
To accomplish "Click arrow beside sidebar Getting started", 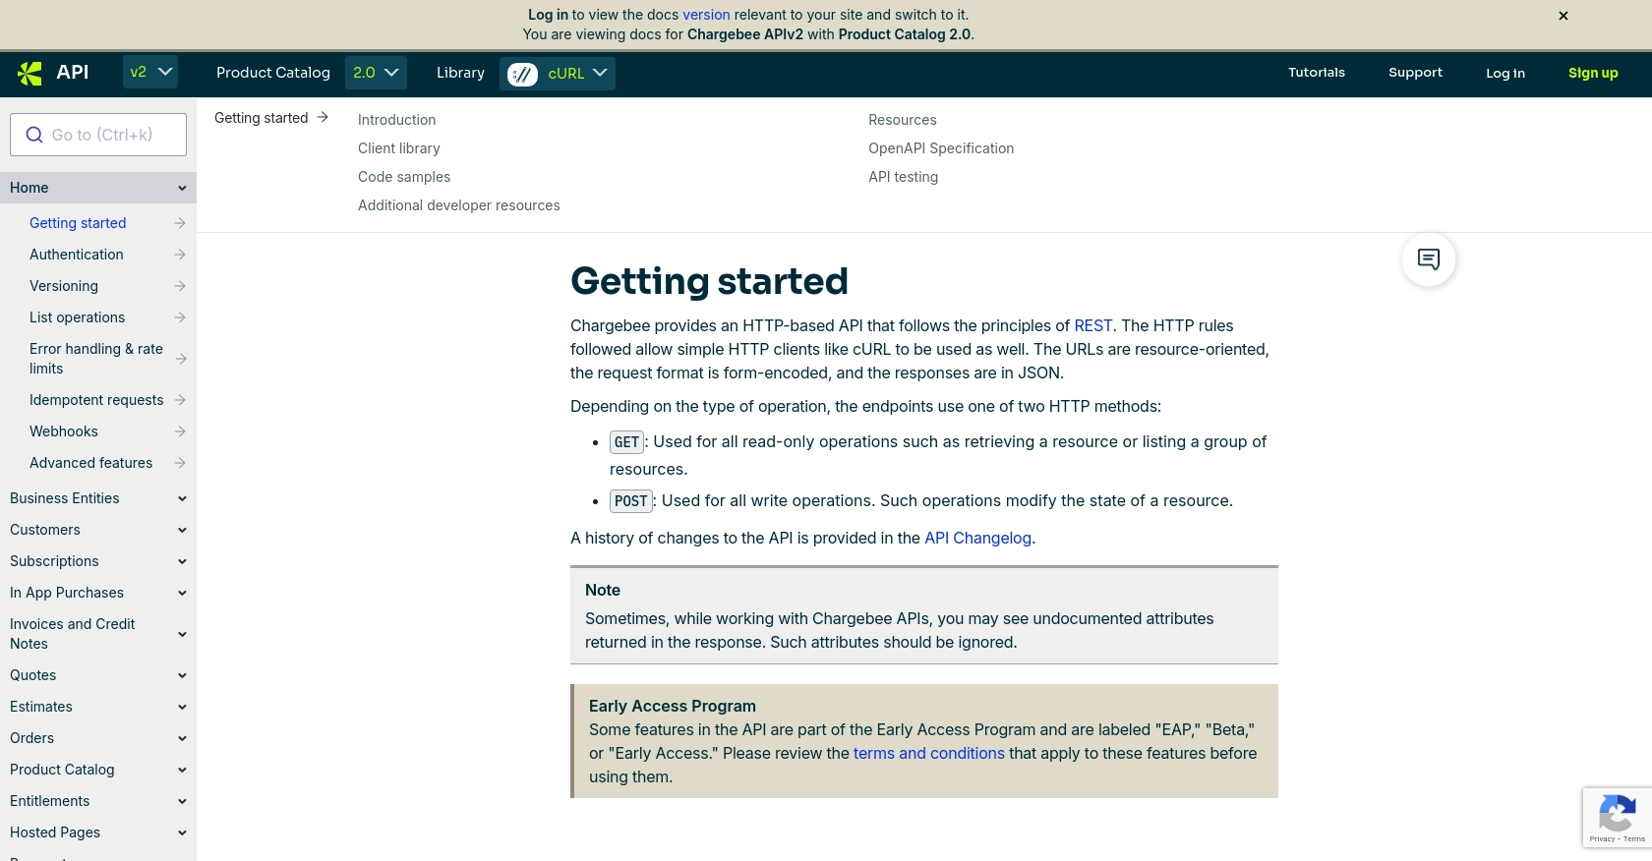I will coord(180,223).
